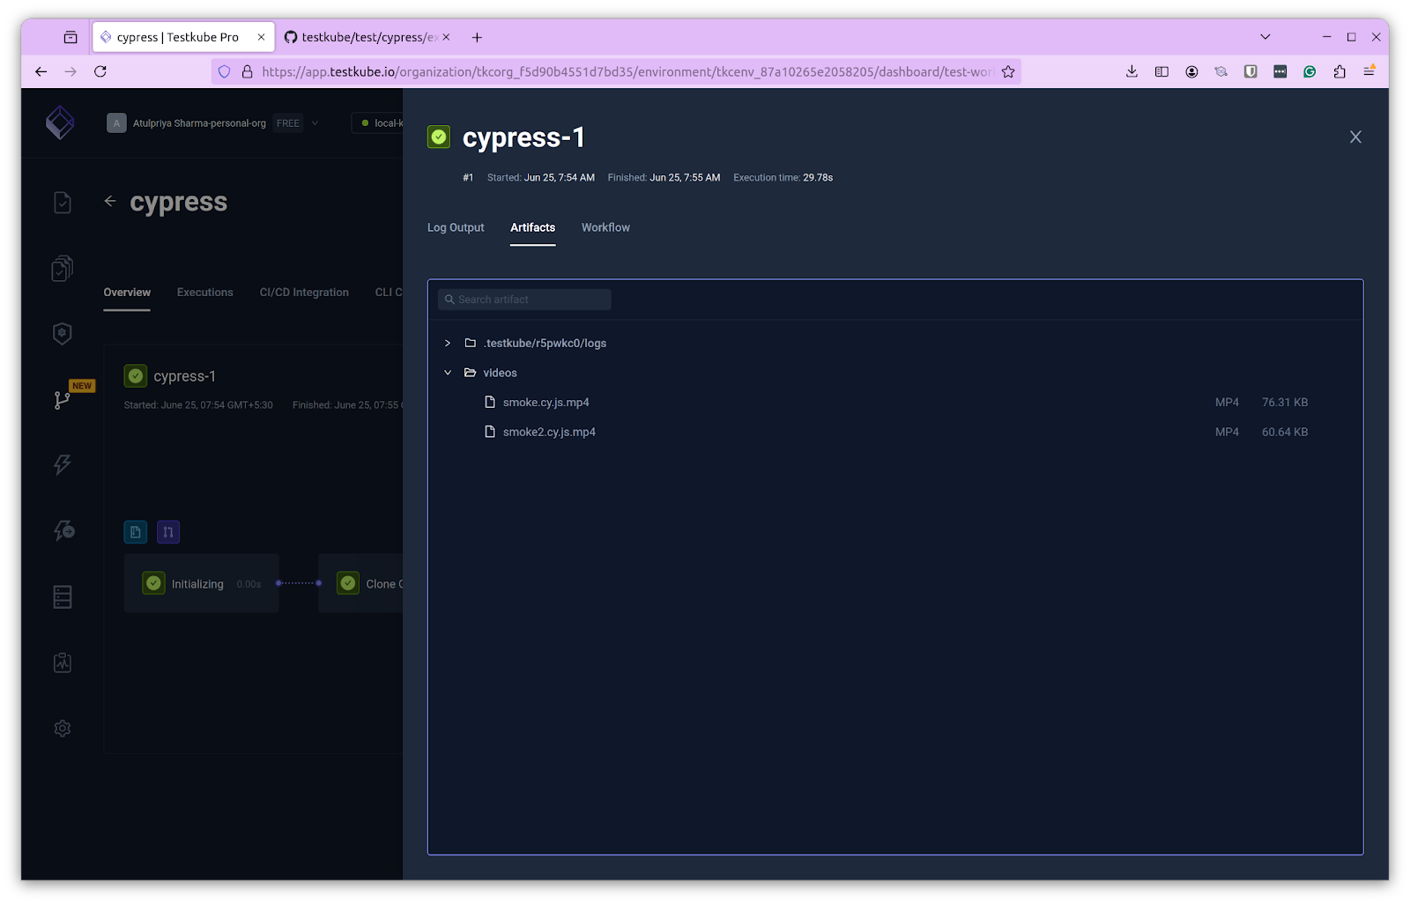Open the Workflow tab
Screen dimensions: 1410x904
[x=605, y=227]
